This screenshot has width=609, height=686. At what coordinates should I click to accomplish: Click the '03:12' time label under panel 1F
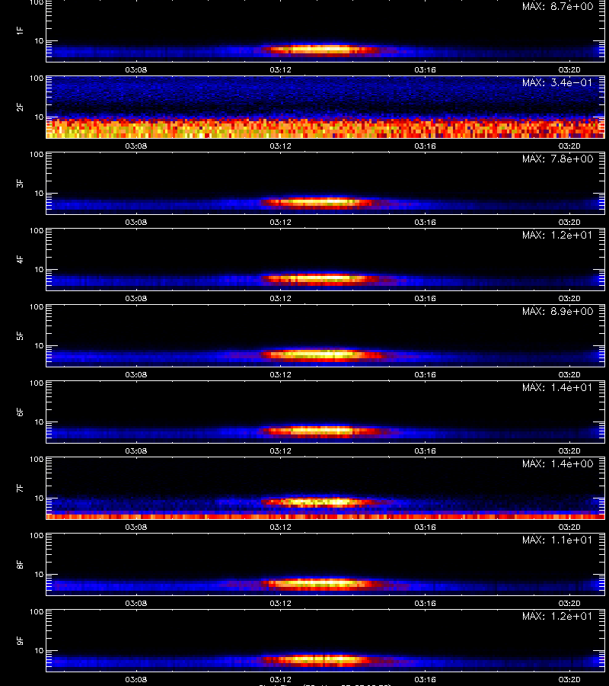point(280,69)
